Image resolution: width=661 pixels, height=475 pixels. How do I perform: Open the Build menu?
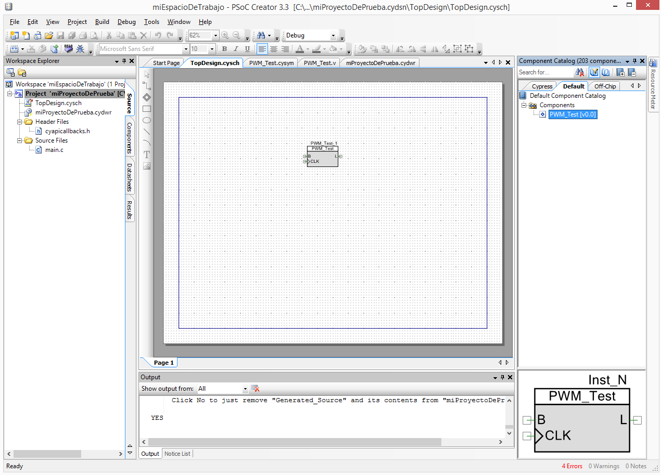[102, 22]
